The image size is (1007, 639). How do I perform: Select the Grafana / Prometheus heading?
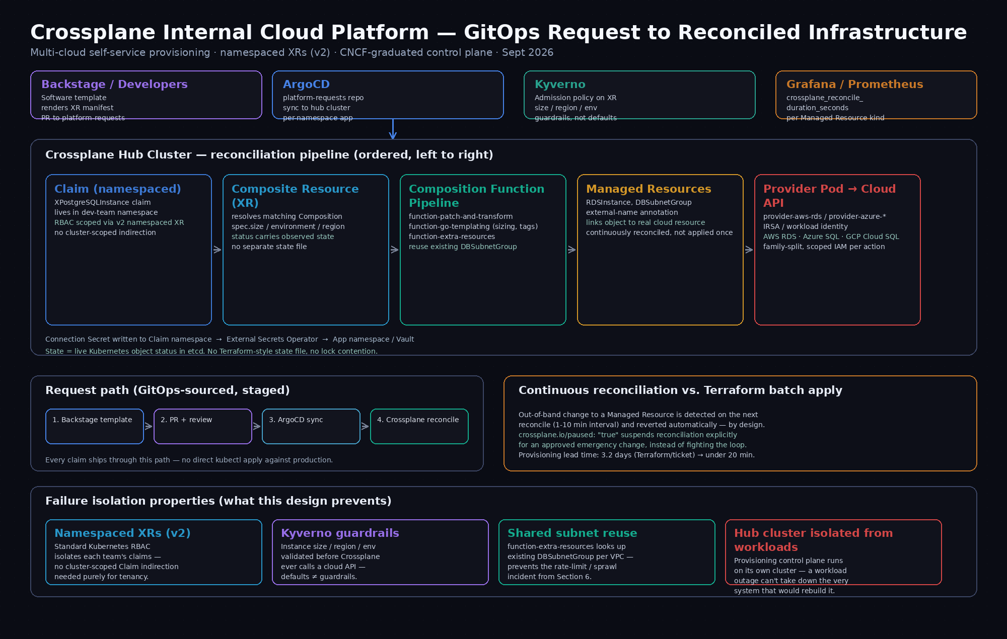855,85
